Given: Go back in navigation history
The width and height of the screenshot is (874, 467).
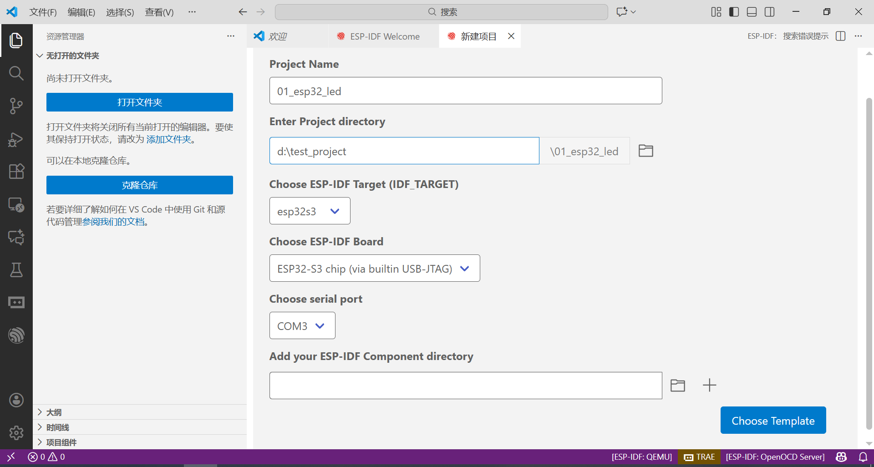Looking at the screenshot, I should 243,12.
